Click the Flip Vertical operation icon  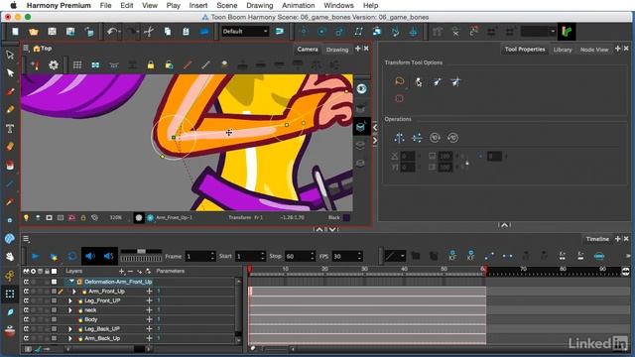coord(417,138)
